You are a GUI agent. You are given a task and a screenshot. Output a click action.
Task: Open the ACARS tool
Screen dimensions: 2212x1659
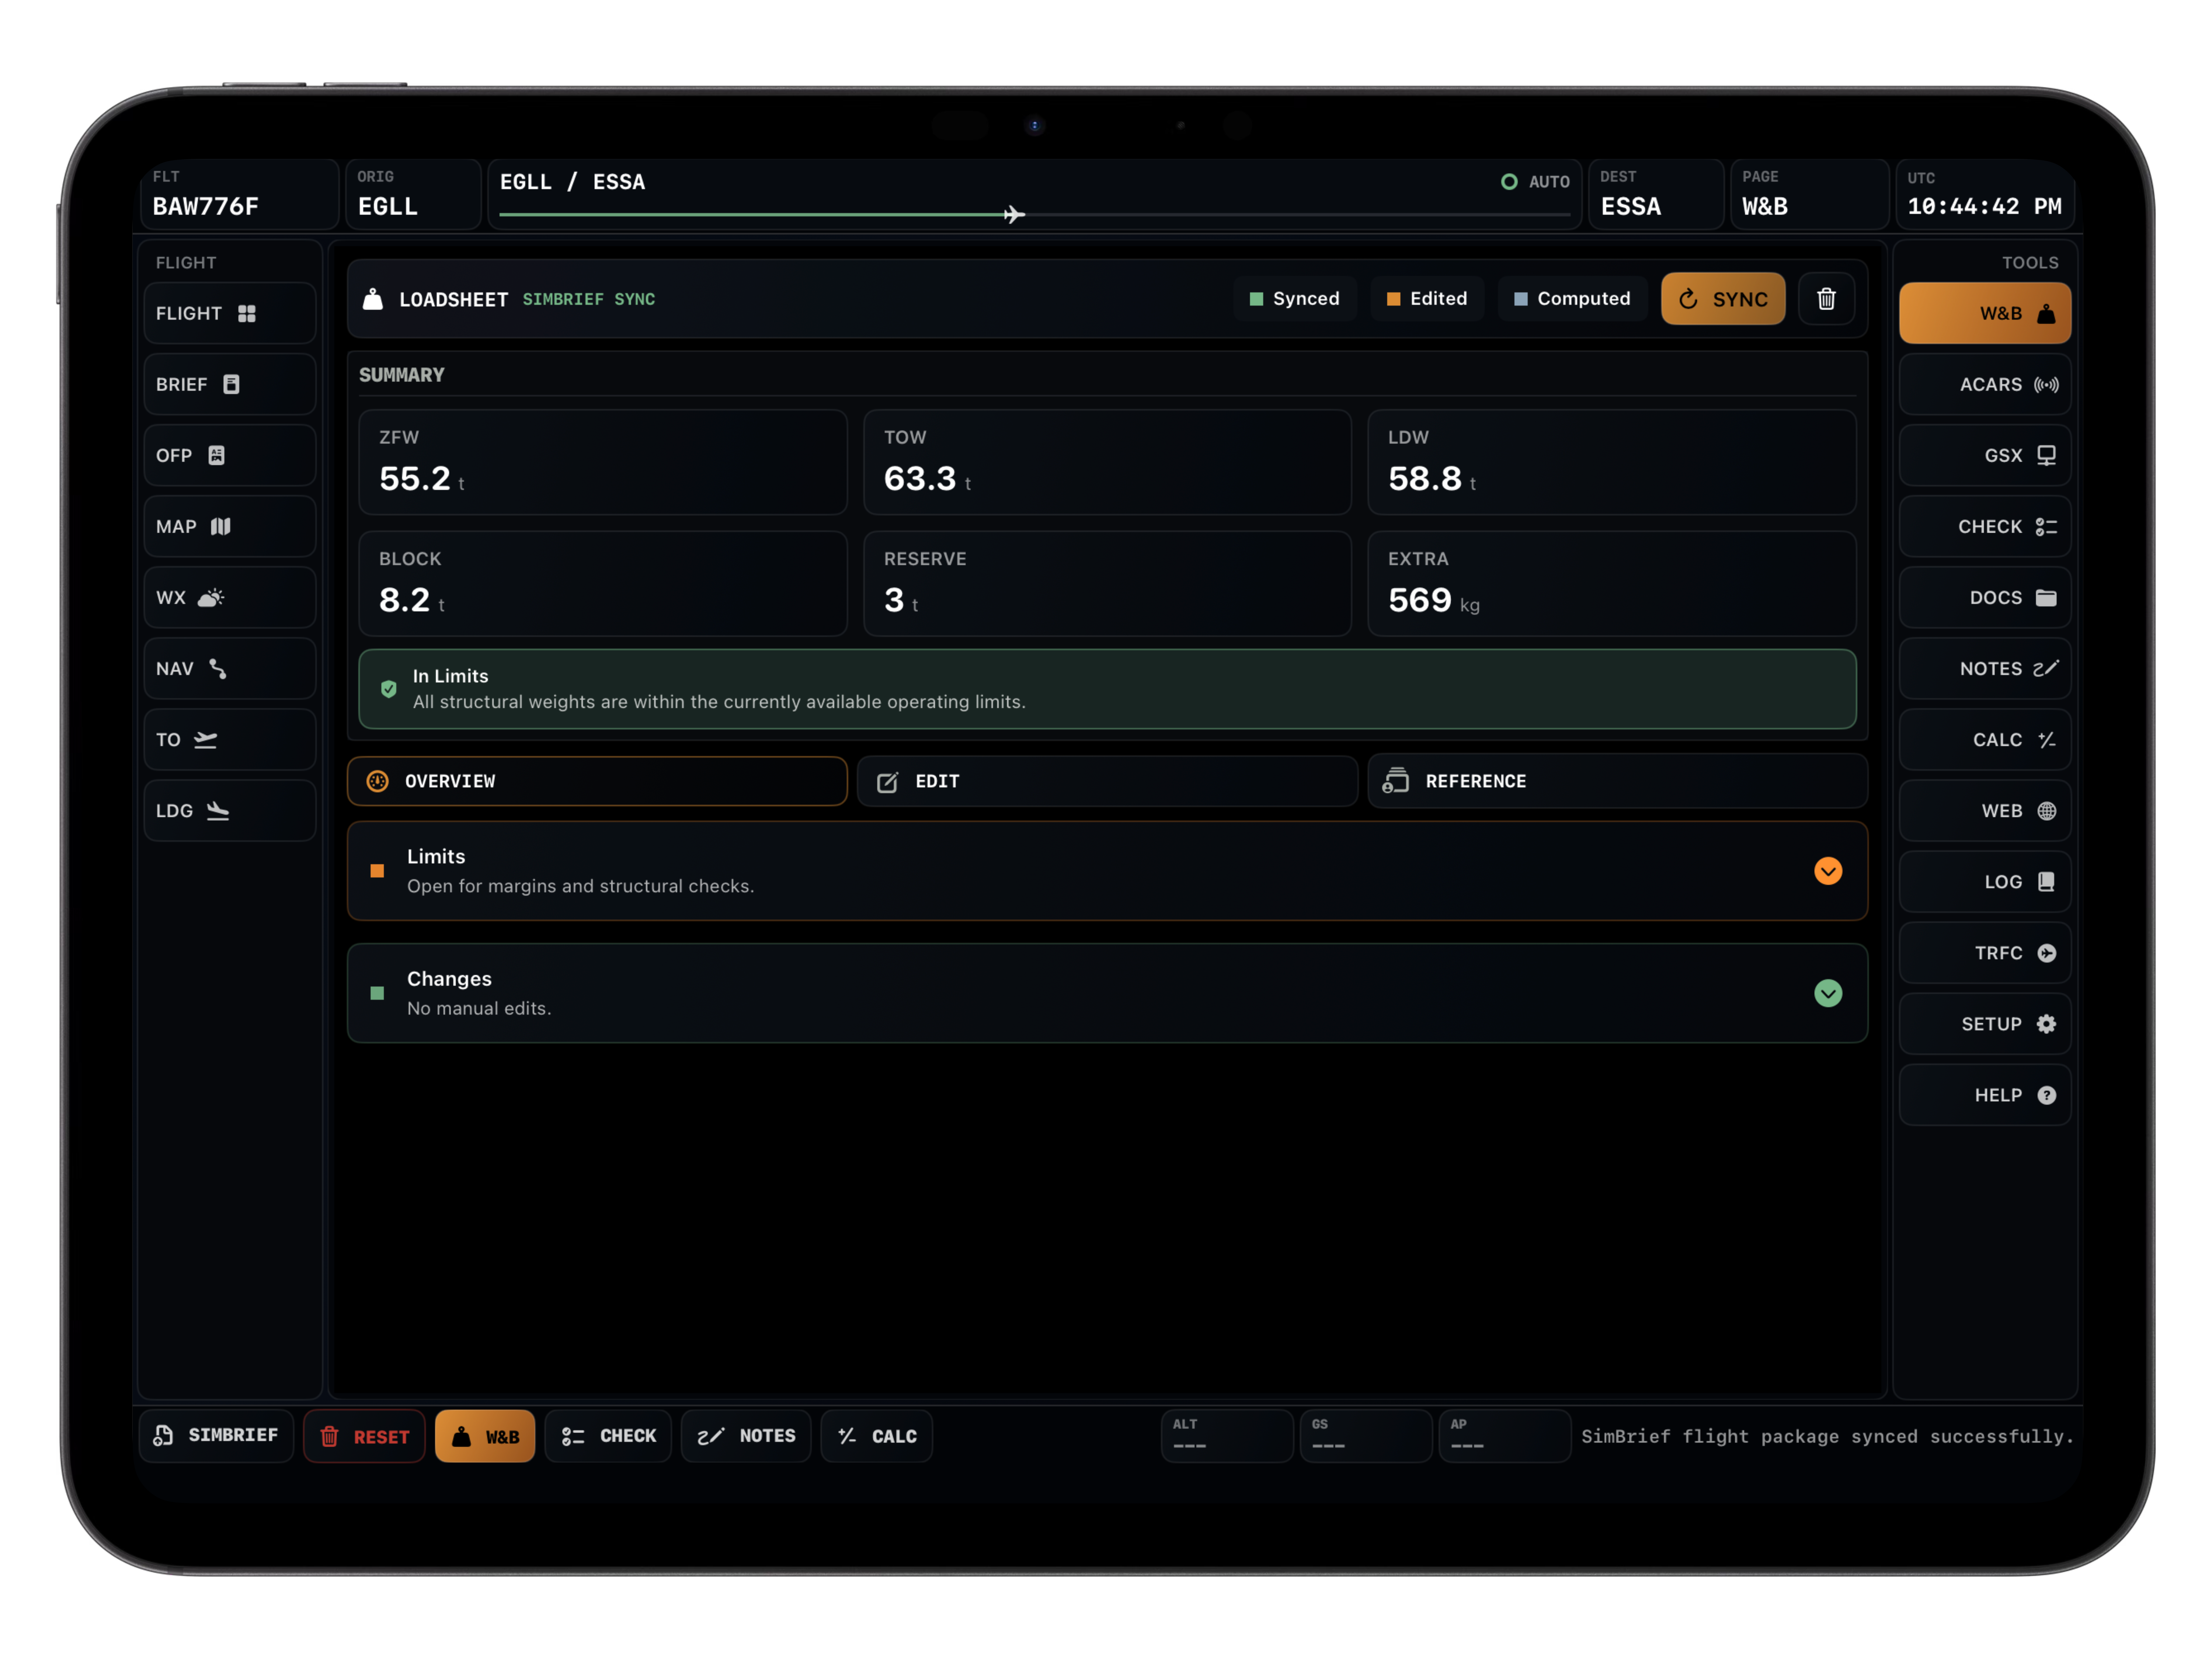coord(1985,385)
